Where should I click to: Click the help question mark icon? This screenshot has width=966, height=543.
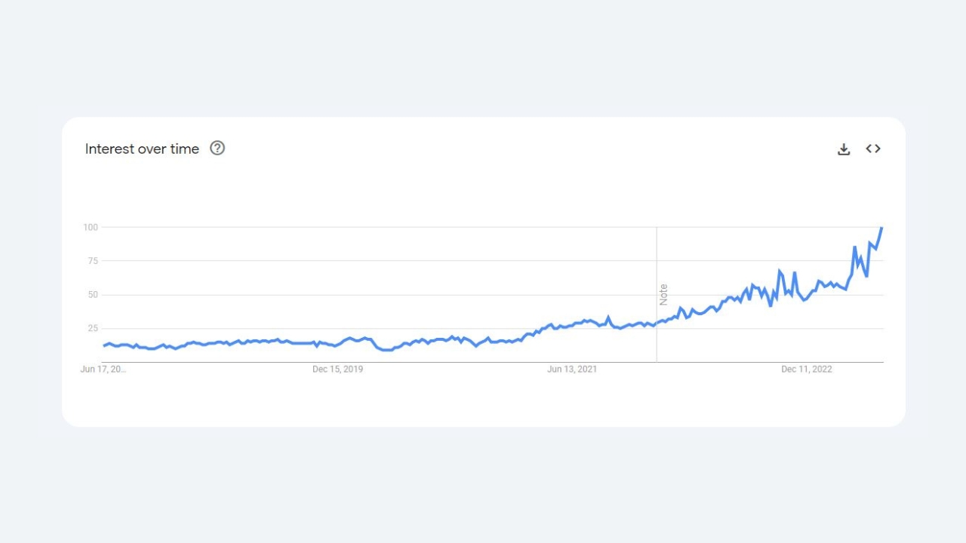(x=217, y=148)
